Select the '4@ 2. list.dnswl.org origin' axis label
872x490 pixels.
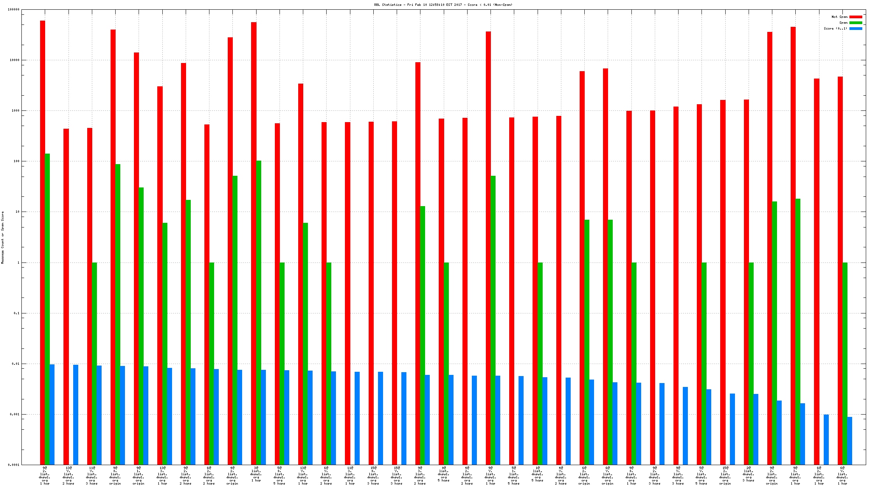coord(232,476)
